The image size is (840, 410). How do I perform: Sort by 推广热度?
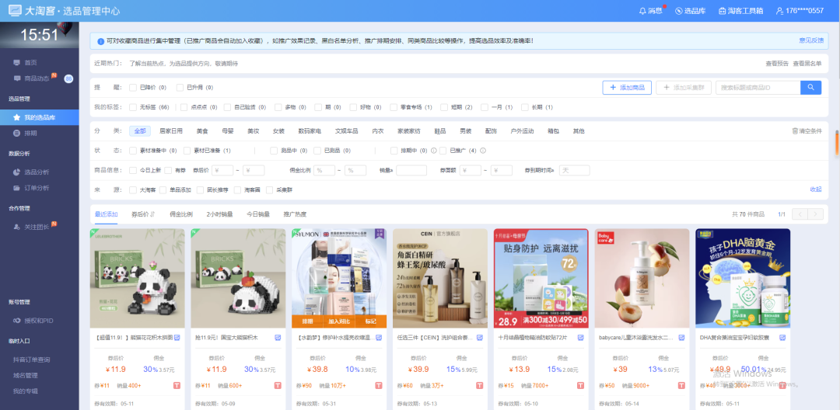296,214
